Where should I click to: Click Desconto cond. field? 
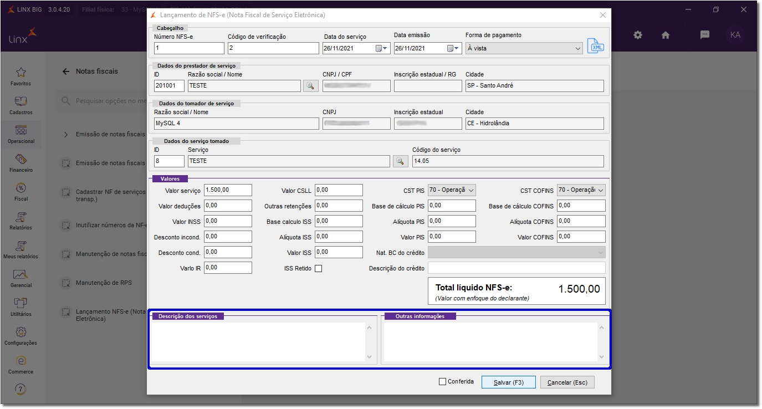(228, 252)
